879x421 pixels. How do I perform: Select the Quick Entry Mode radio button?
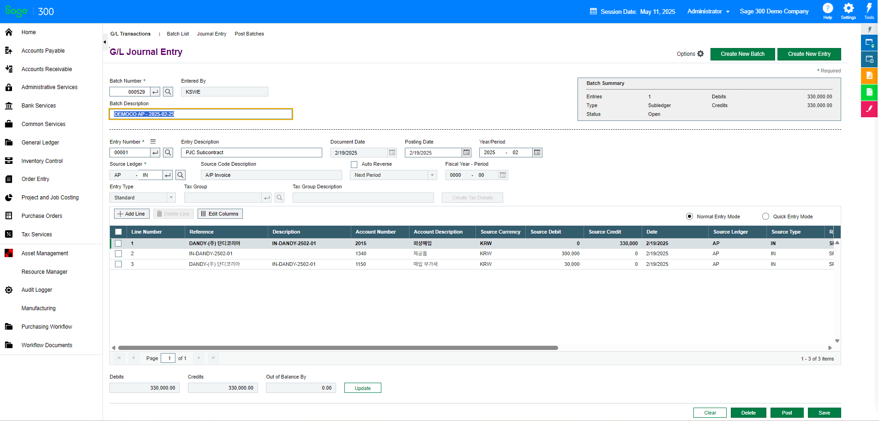pos(765,217)
